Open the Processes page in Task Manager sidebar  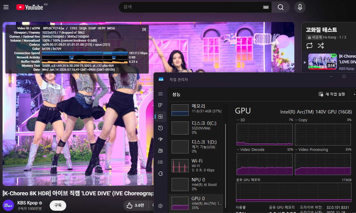click(x=160, y=105)
